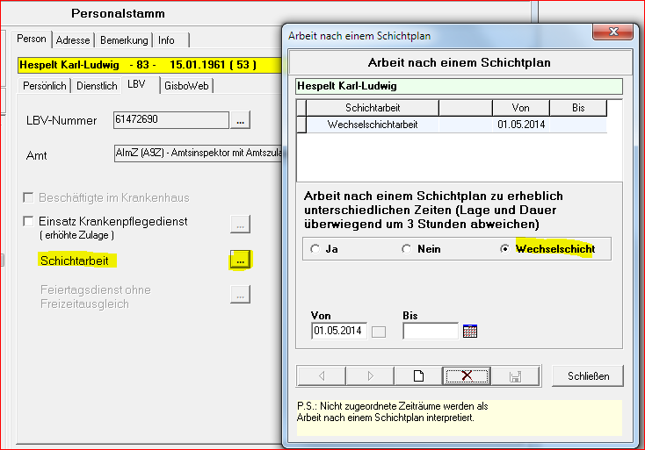This screenshot has width=645, height=450.
Task: Select the Ja radio button
Action: coord(315,249)
